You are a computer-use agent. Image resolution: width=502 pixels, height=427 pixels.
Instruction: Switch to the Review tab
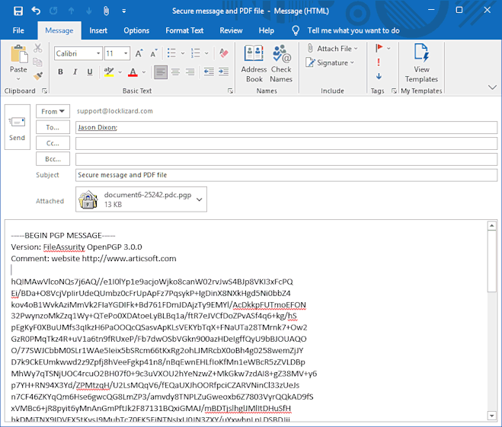click(231, 30)
